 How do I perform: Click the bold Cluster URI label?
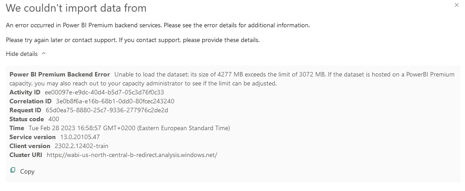(x=26, y=155)
